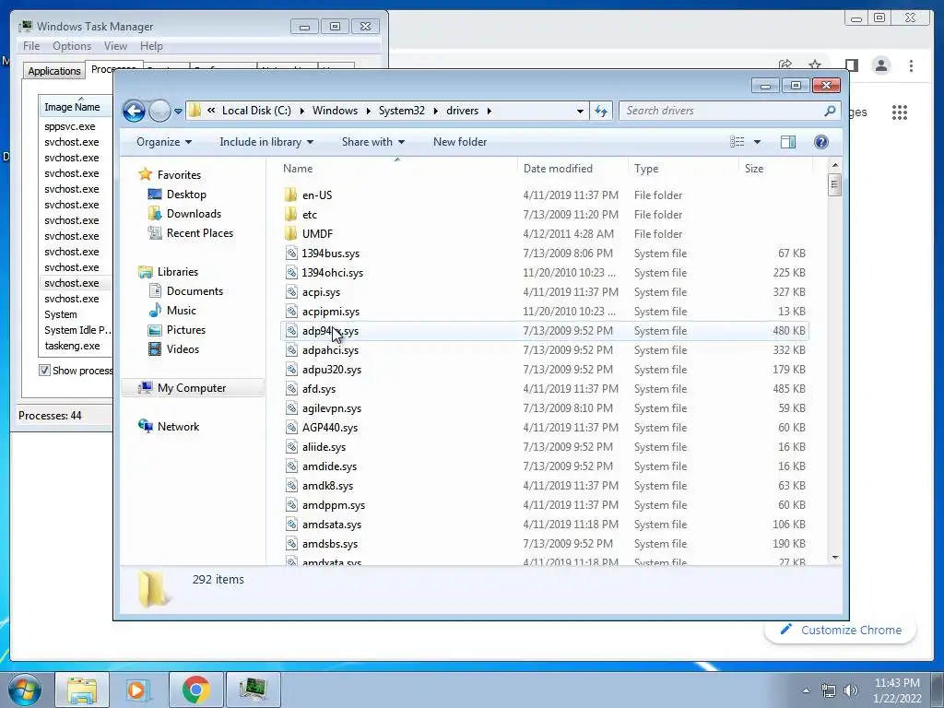
Task: Select Favorites in the navigation pane
Action: tap(179, 175)
